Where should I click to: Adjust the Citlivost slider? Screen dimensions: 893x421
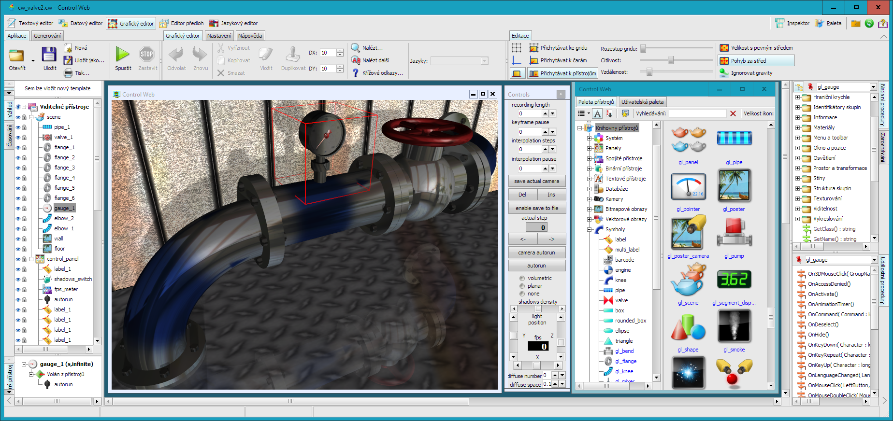point(670,60)
